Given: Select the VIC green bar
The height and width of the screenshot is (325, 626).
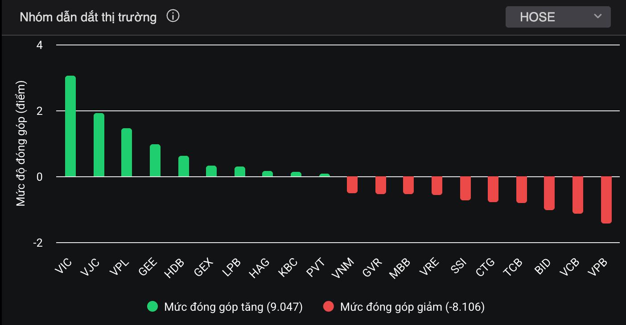Looking at the screenshot, I should (x=70, y=126).
